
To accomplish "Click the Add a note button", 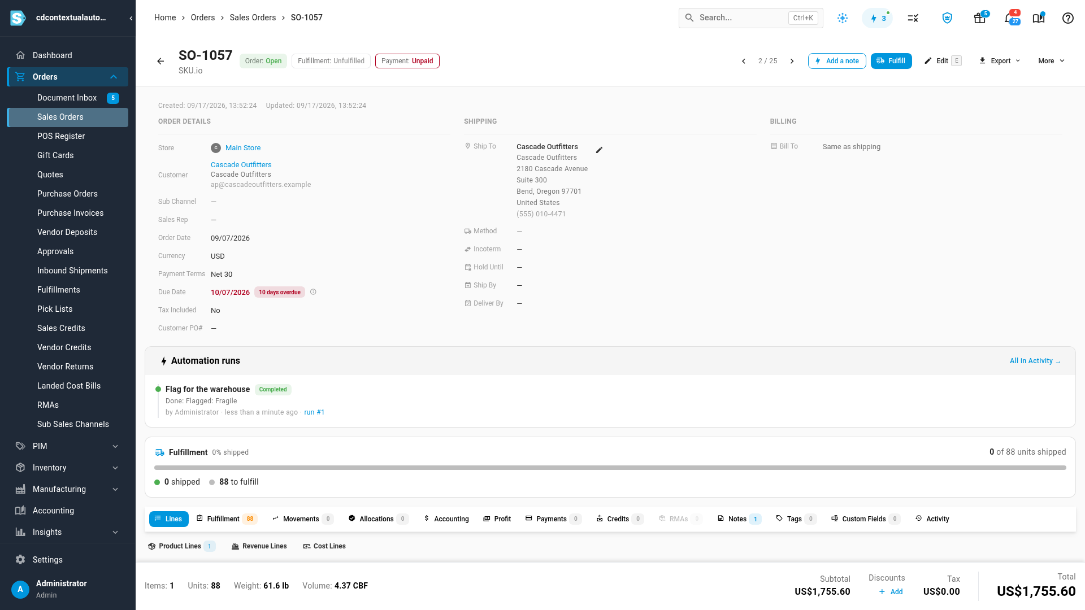I will coord(837,61).
